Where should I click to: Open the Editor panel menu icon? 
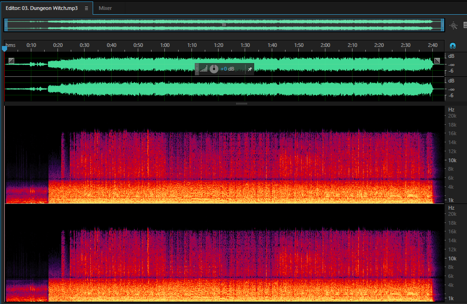[86, 9]
